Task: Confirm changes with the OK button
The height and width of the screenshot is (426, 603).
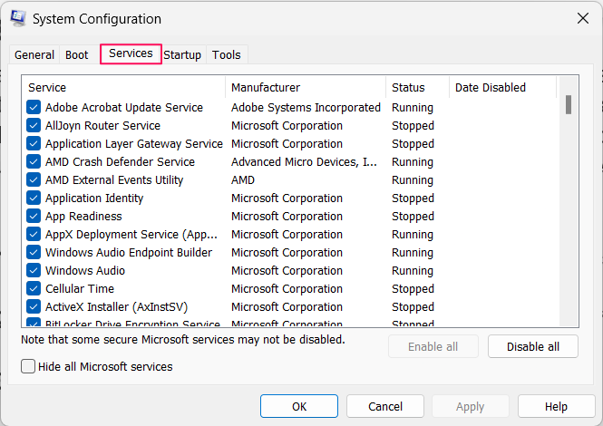Action: (299, 407)
